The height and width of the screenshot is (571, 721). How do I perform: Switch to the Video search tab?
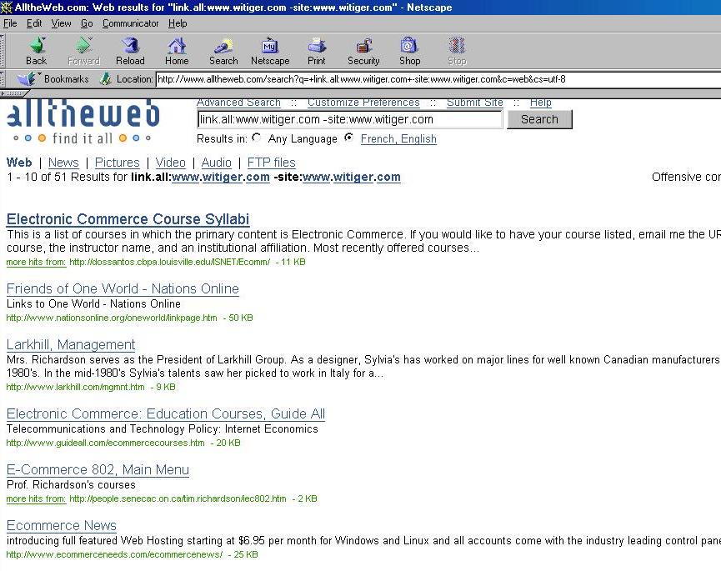tap(171, 163)
